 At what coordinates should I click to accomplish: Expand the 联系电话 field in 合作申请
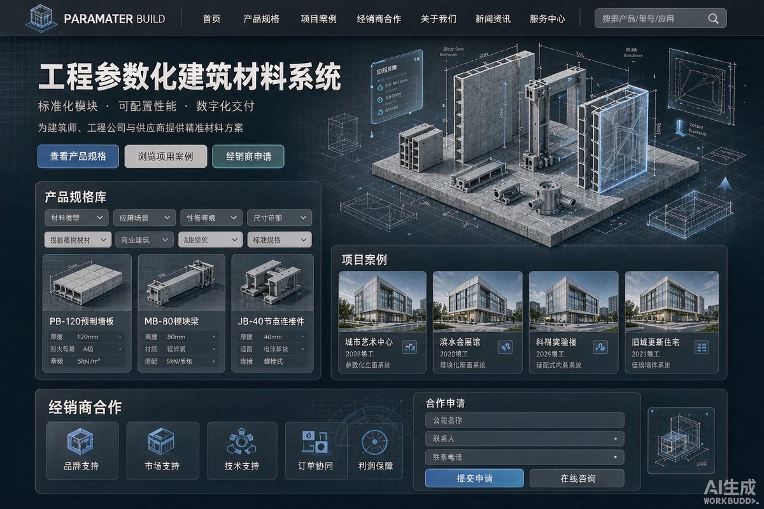click(525, 457)
